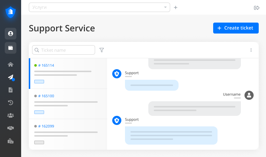
Task: Open the three-dot options menu
Action: pos(251,50)
